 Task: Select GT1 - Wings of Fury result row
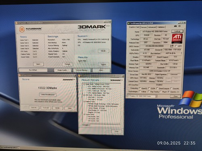pos(99,87)
